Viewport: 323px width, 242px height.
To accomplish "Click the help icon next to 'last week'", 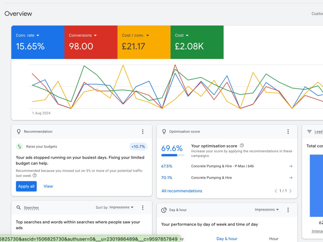I will coord(35,176).
